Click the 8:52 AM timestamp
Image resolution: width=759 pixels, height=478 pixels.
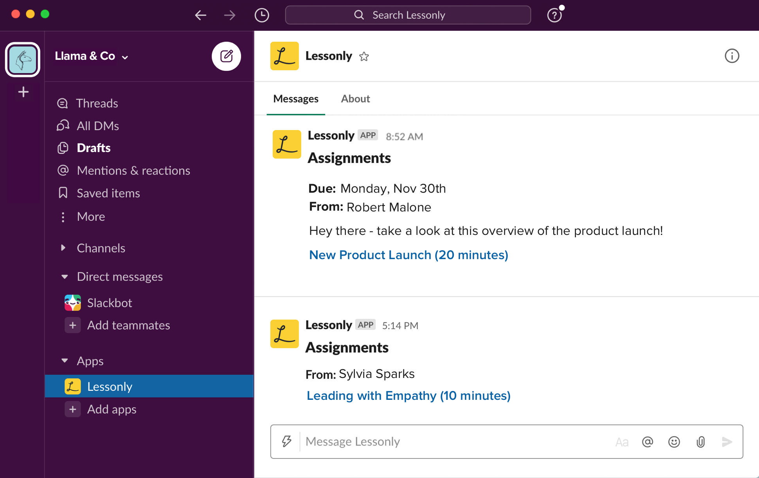point(404,136)
